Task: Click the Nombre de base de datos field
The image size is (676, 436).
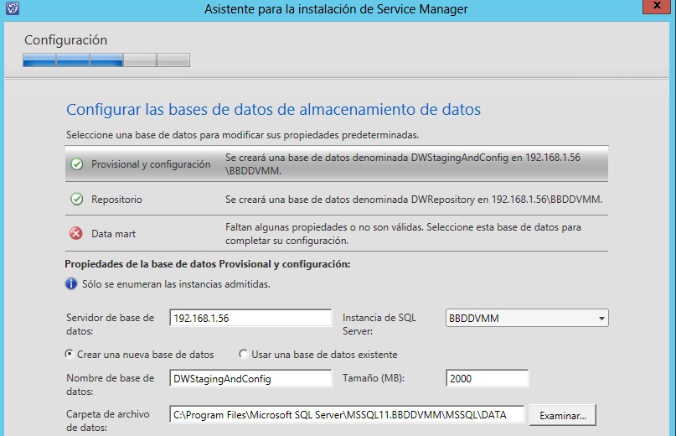Action: [x=250, y=379]
